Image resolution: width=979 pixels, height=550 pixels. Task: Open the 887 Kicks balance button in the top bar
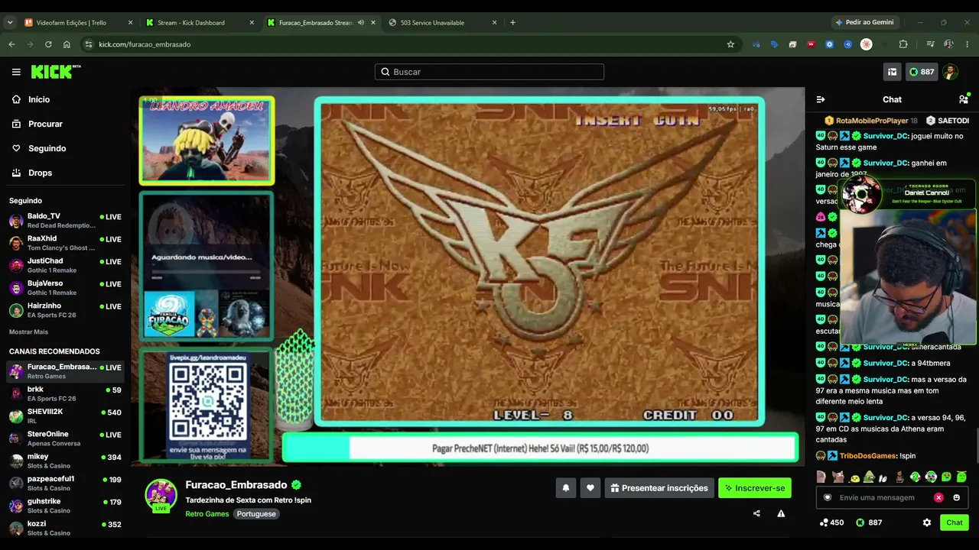pos(922,72)
